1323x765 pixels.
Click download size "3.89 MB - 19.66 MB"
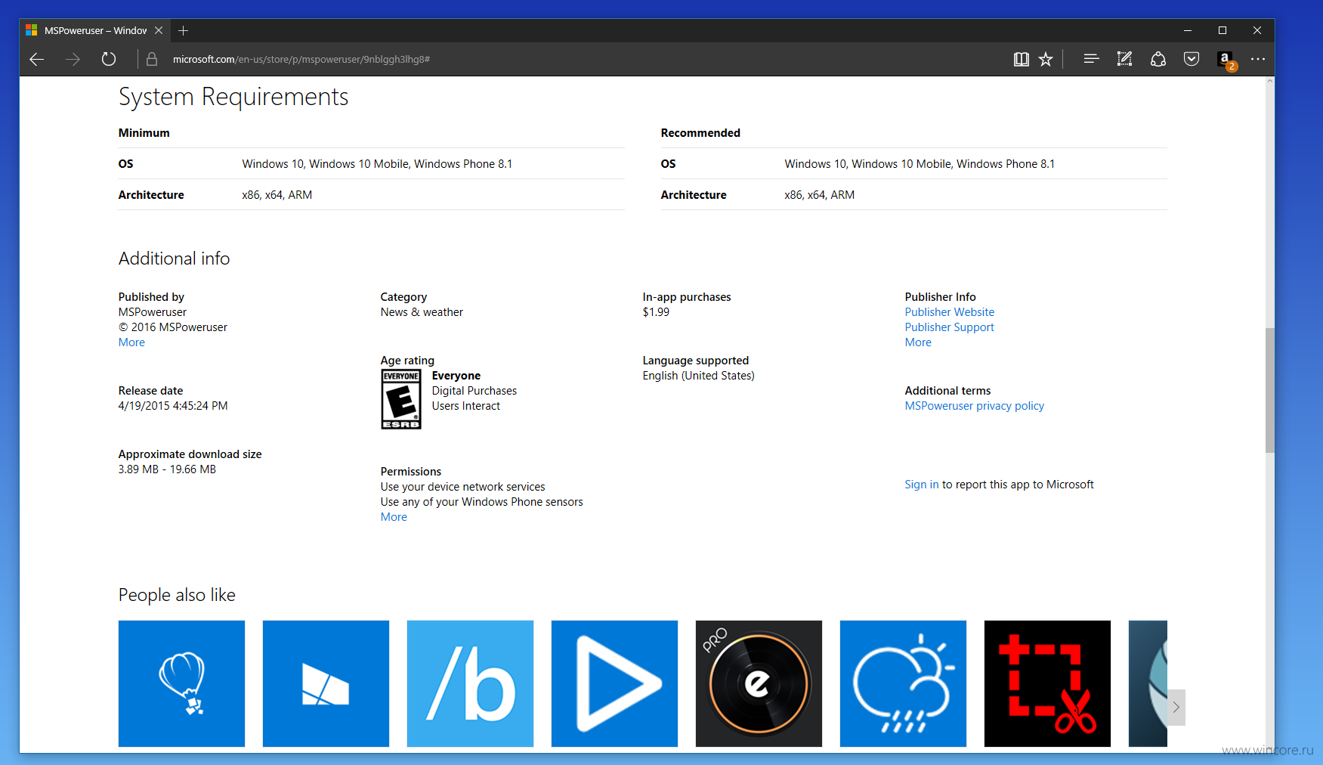pyautogui.click(x=167, y=469)
